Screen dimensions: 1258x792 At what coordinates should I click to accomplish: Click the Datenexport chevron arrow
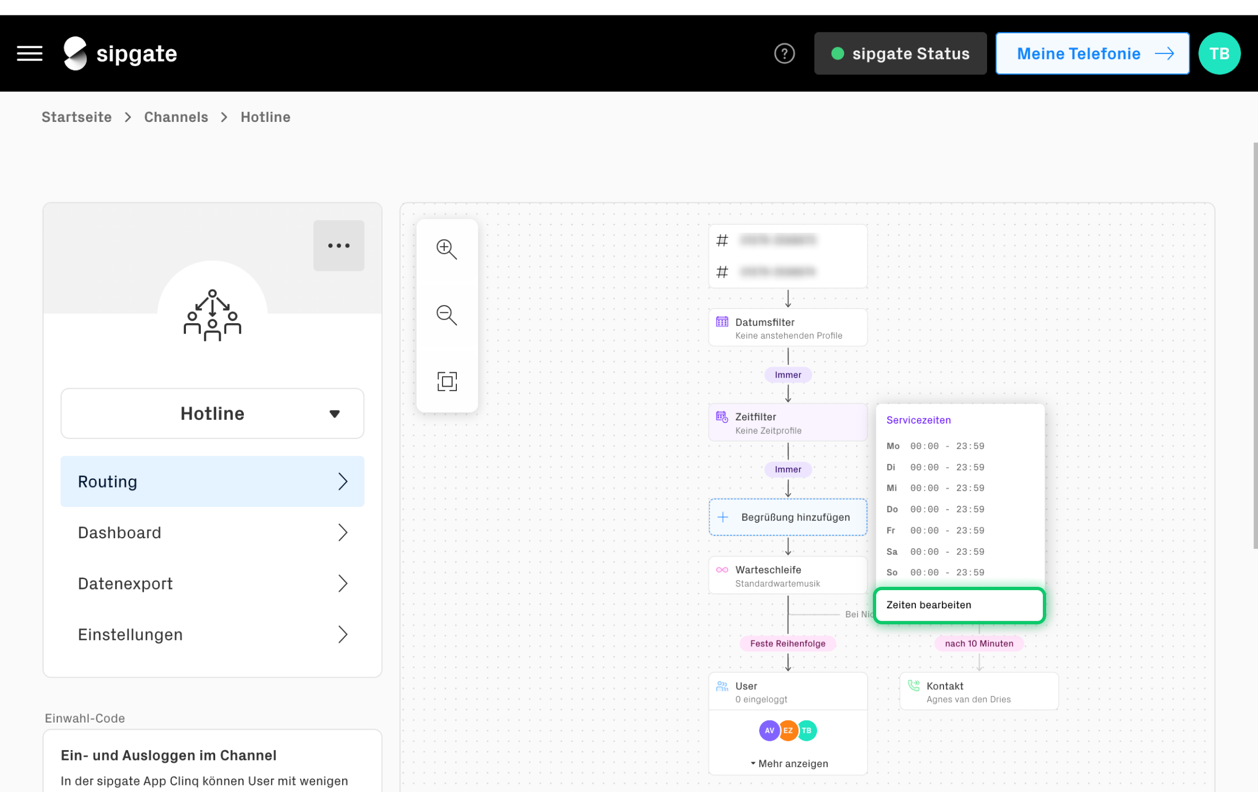pos(343,584)
